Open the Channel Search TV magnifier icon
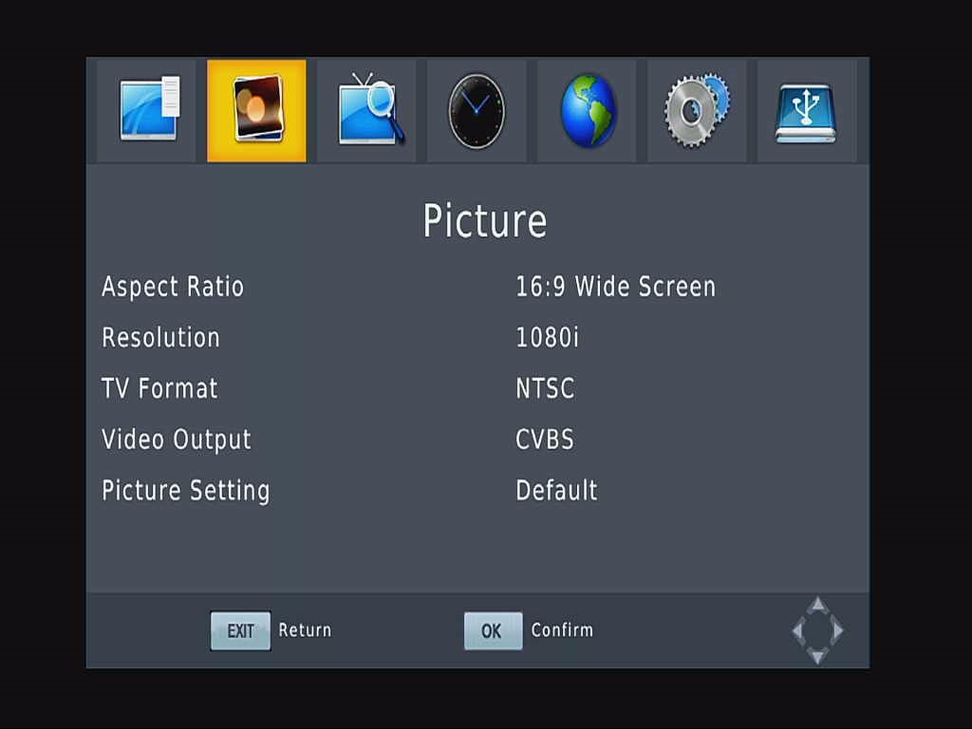Viewport: 972px width, 729px height. click(367, 110)
